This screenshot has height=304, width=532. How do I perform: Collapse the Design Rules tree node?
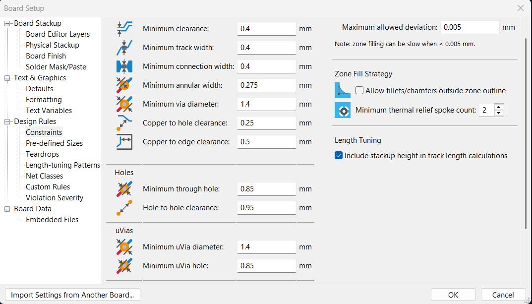point(7,122)
